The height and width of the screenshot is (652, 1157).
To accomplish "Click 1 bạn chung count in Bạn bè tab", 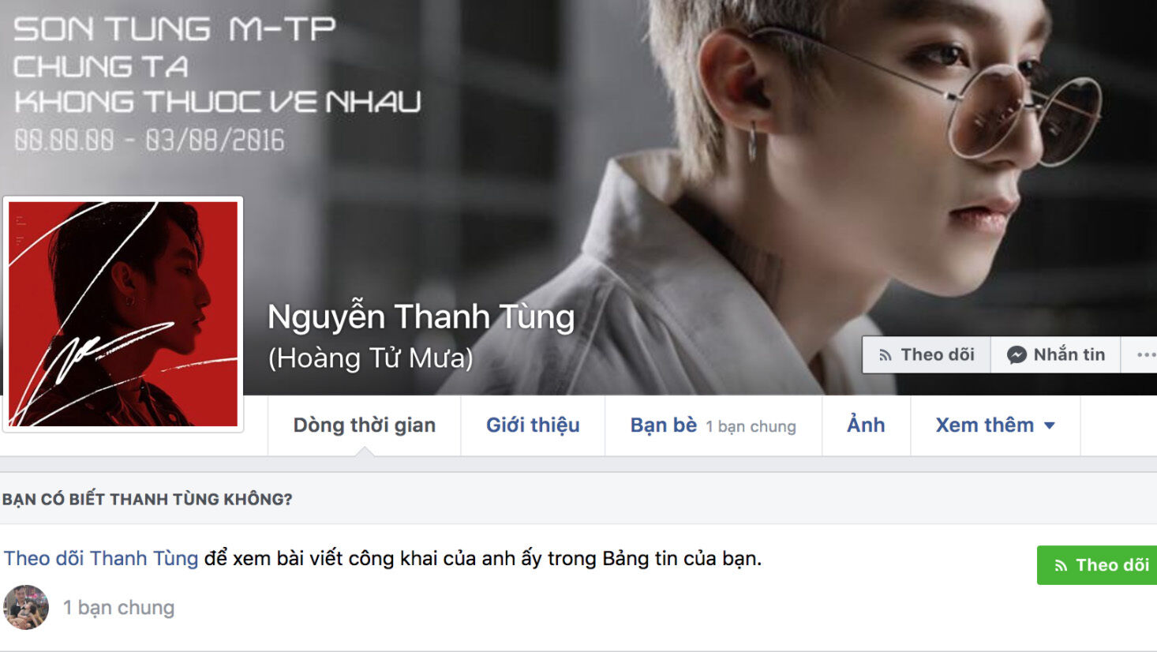I will click(751, 426).
